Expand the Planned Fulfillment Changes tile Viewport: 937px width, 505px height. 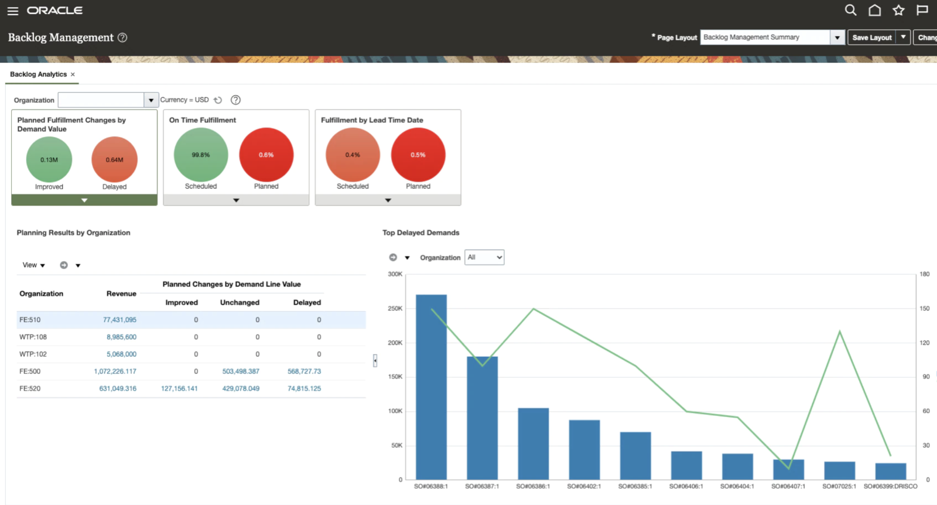coord(84,200)
